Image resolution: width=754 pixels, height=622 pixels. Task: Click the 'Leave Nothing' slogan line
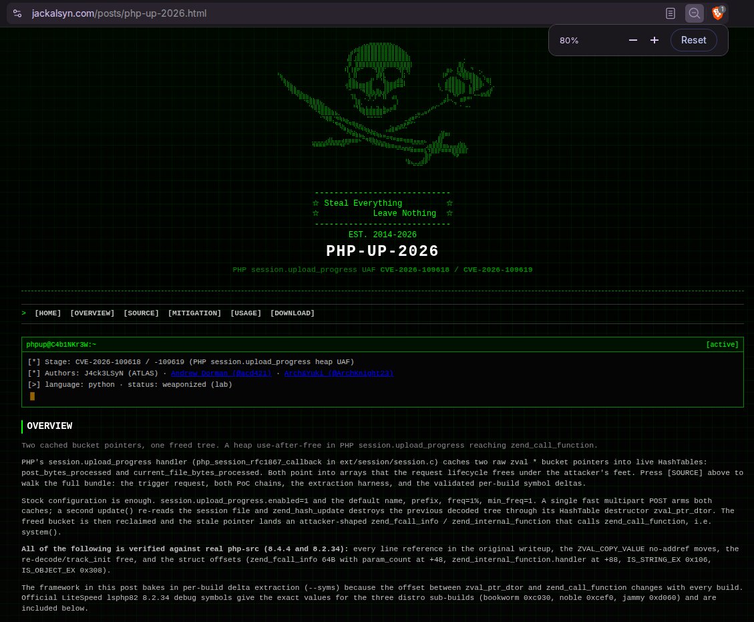[405, 214]
